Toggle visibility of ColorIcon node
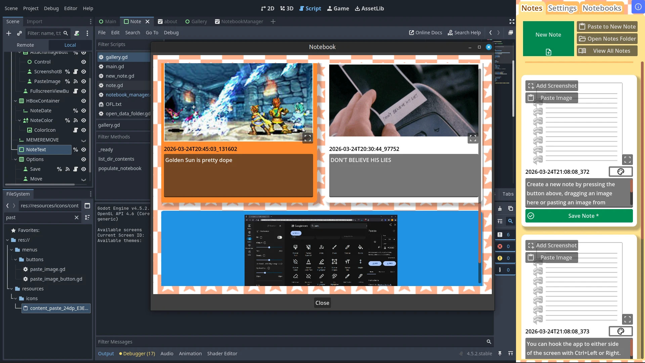This screenshot has height=363, width=645. point(84,130)
